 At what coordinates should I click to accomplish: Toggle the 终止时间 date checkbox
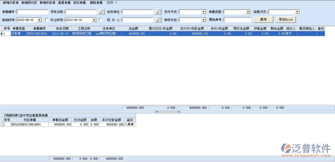100,20
